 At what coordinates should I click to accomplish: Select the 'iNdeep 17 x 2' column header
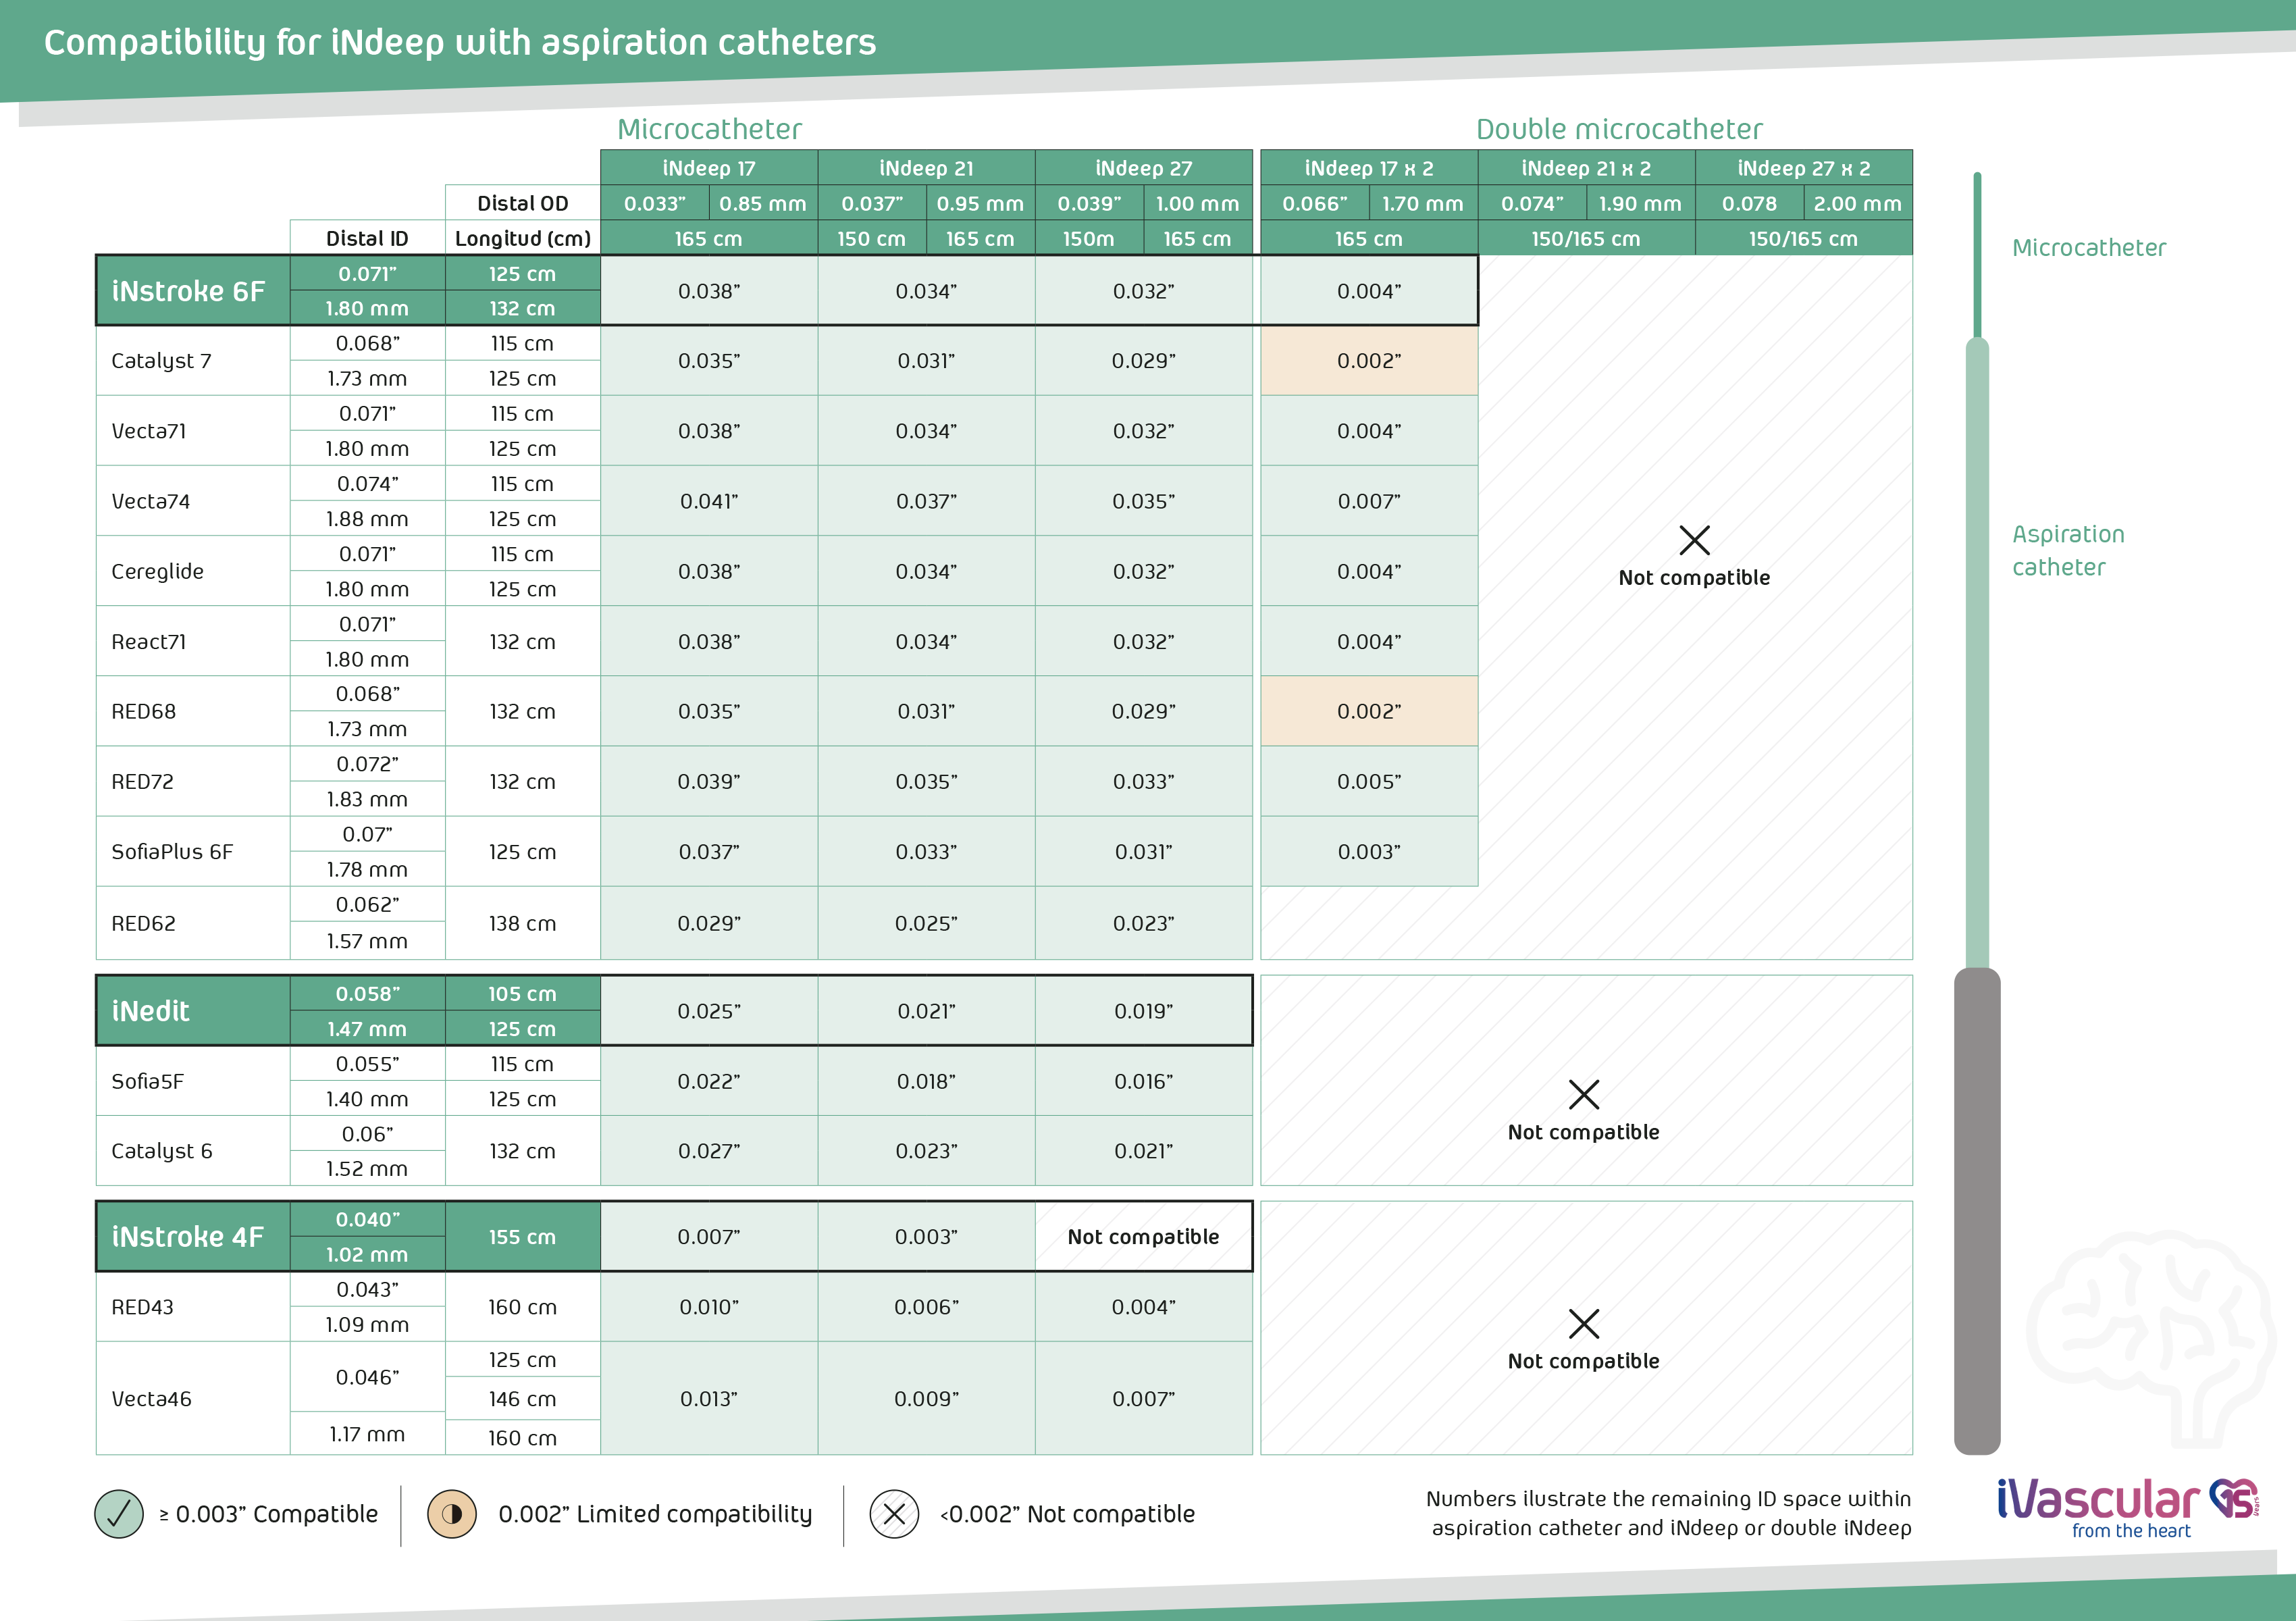(1369, 168)
